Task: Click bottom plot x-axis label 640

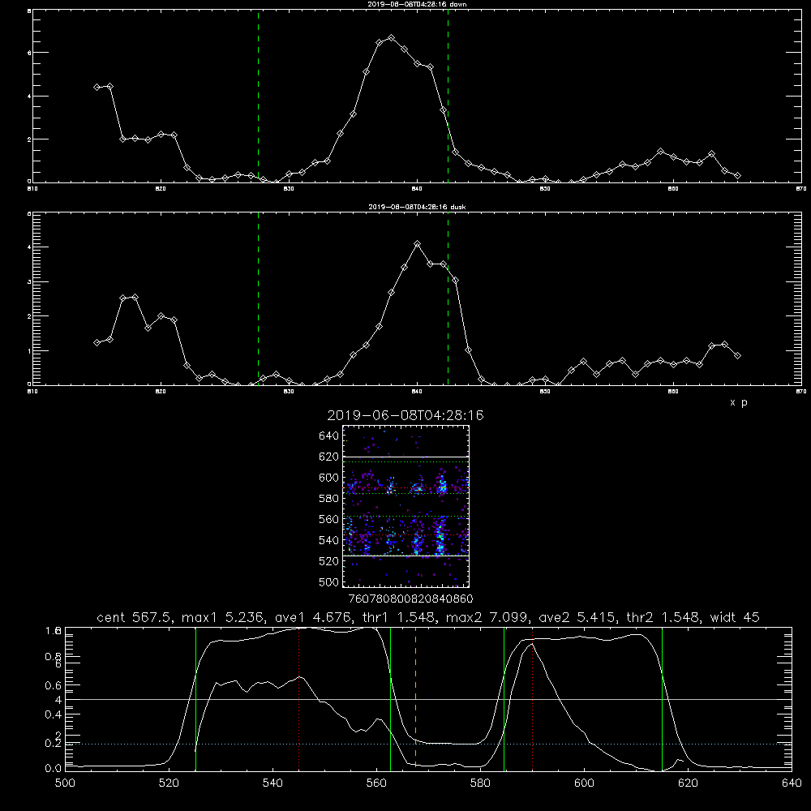Action: pyautogui.click(x=792, y=783)
